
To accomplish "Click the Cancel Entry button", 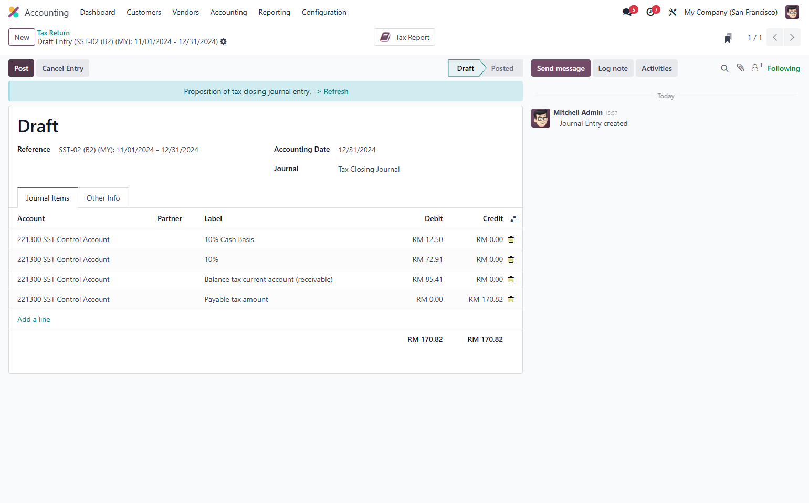I will [x=63, y=68].
